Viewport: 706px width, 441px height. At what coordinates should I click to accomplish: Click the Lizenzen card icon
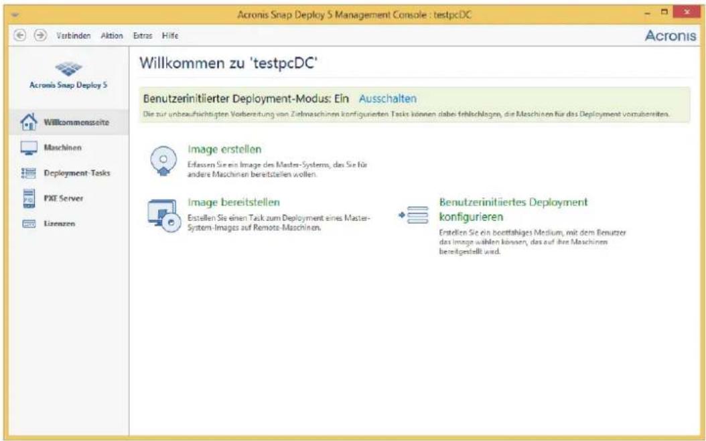point(29,224)
